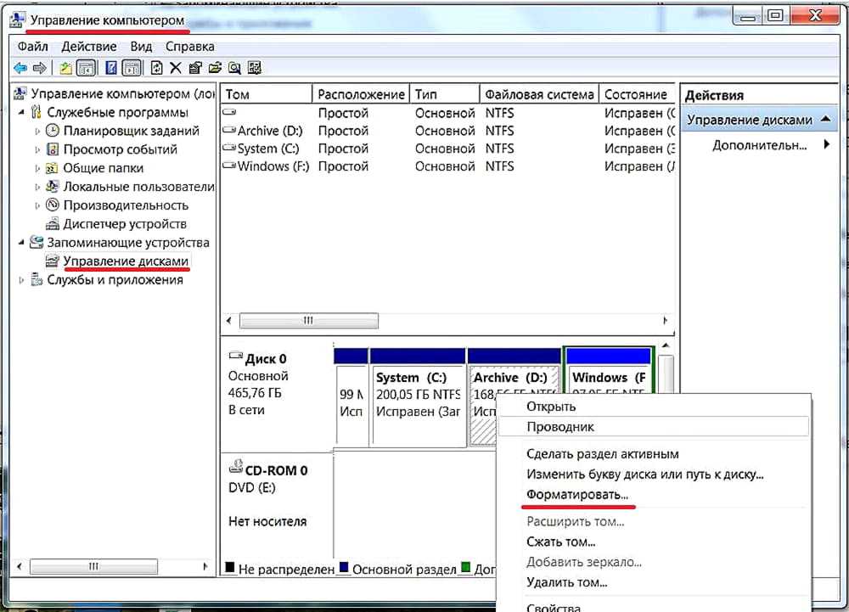The height and width of the screenshot is (612, 849).
Task: Toggle the console tree pane toolbar button
Action: (x=86, y=69)
